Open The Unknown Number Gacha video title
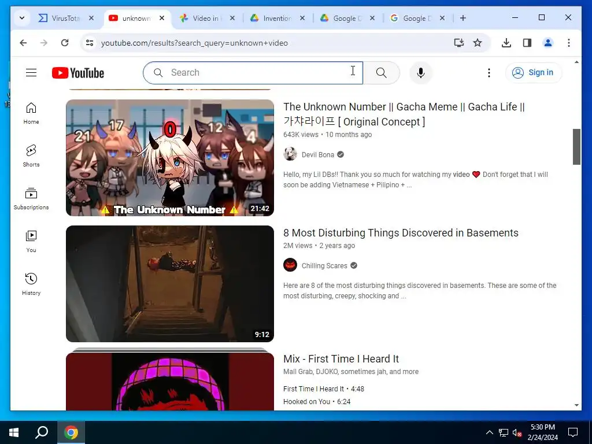 pos(404,114)
